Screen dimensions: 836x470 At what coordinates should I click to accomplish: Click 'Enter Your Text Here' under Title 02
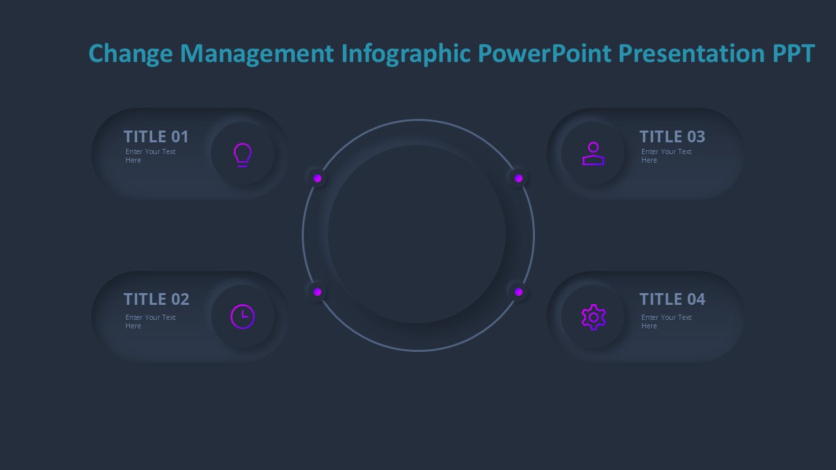pyautogui.click(x=150, y=321)
